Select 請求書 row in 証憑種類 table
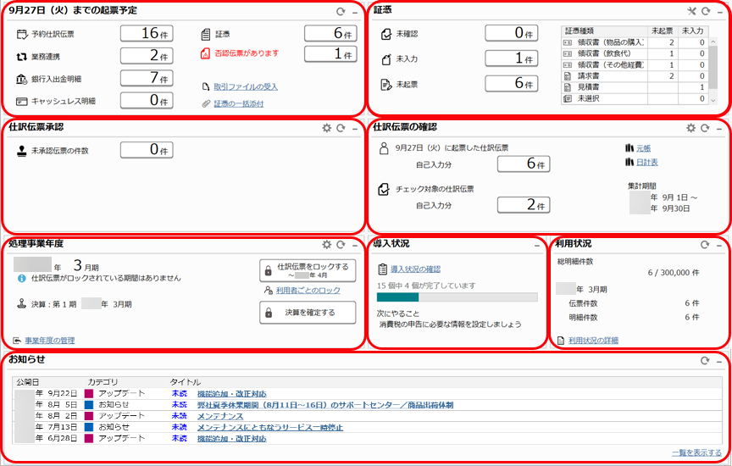 tap(635, 76)
